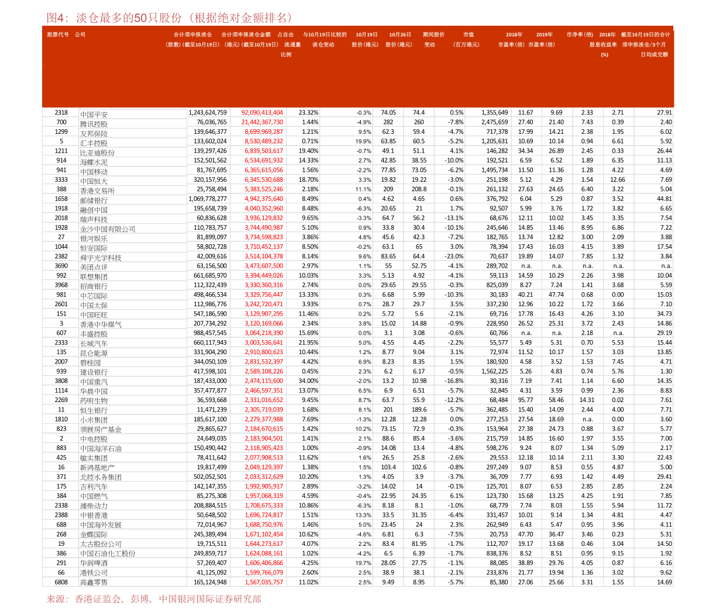Click company name 中国恒大
716x616 pixels.
(x=94, y=181)
